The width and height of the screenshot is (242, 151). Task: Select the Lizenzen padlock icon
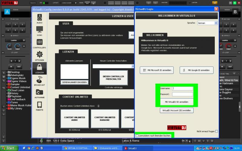pos(40,68)
